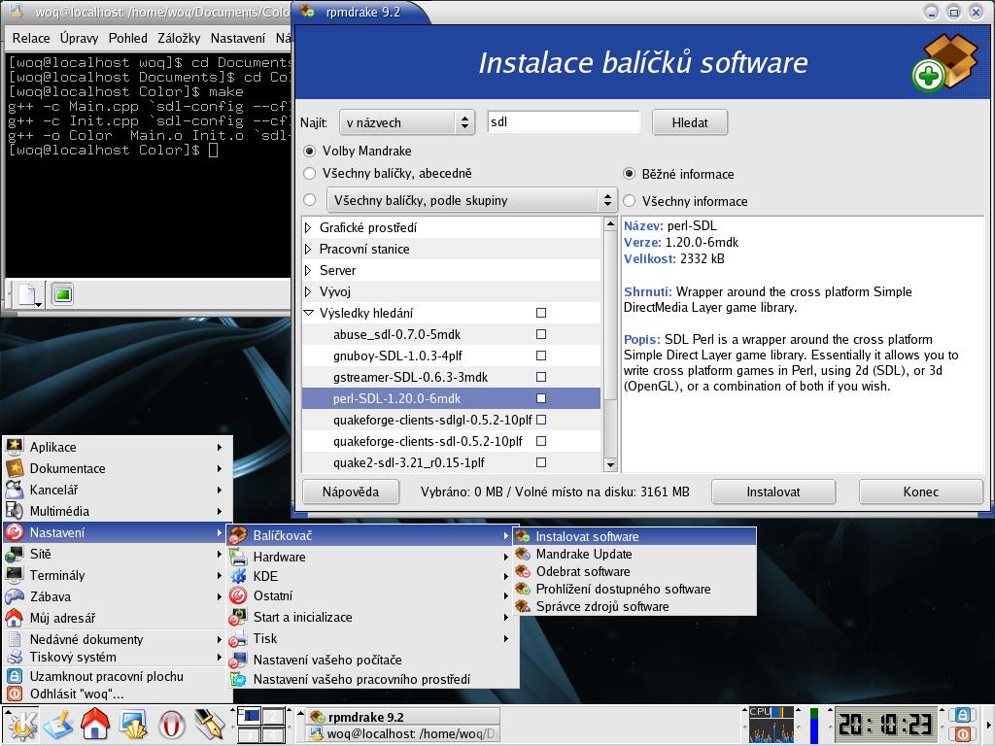The height and width of the screenshot is (746, 995).
Task: Click the search field containing 'sdl'
Action: click(x=564, y=121)
